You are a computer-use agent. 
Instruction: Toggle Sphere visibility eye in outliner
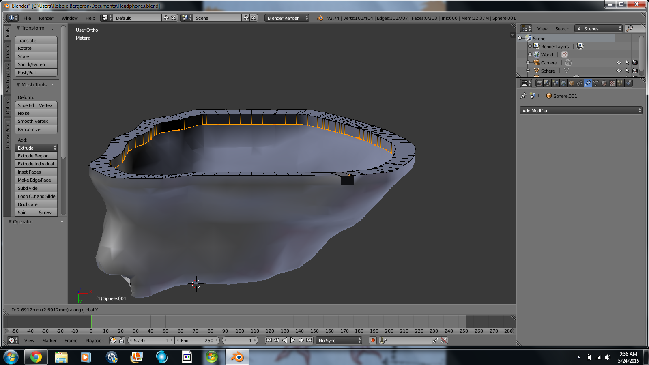[x=619, y=71]
